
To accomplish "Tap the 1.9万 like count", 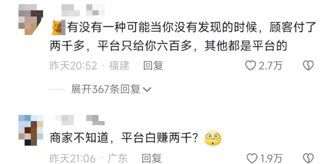I will point(271,159).
